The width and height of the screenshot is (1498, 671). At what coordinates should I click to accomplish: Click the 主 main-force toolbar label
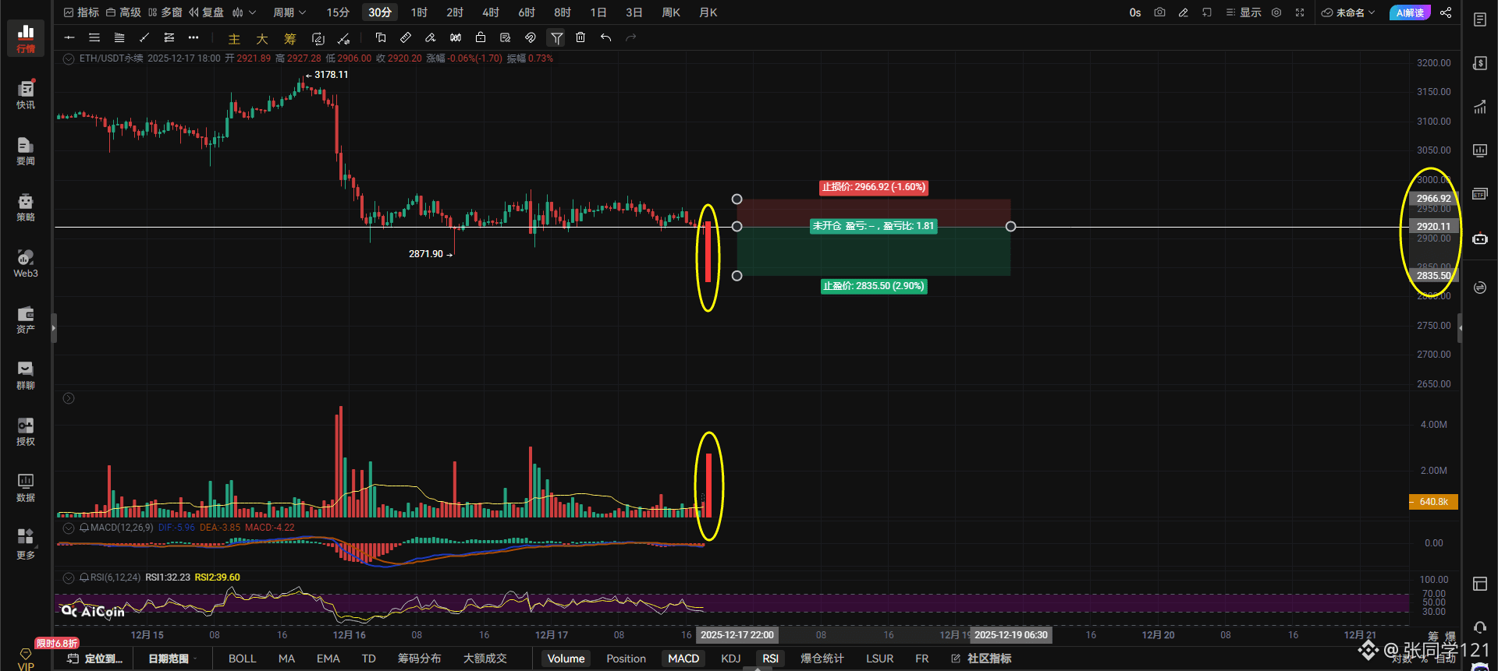[x=234, y=39]
